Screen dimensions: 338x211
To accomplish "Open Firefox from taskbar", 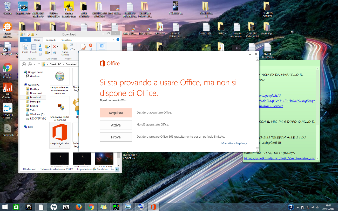I will 79,207.
